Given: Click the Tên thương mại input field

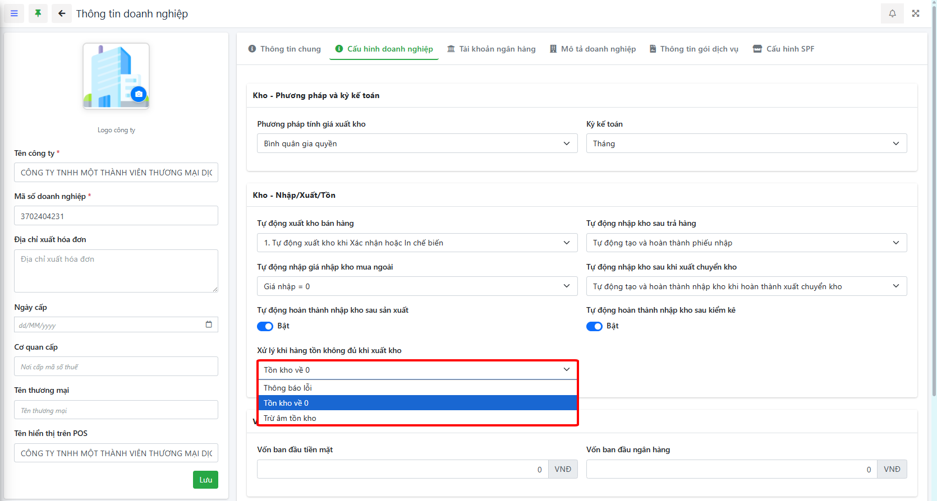Looking at the screenshot, I should coord(116,410).
